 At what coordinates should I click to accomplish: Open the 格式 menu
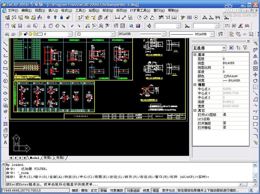pyautogui.click(x=66, y=10)
